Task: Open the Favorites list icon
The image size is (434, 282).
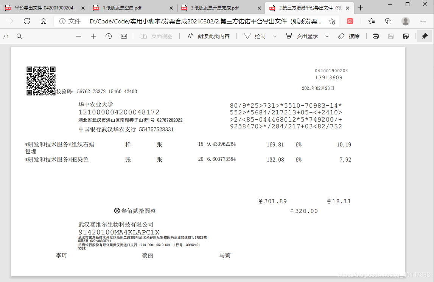Action: click(x=372, y=21)
